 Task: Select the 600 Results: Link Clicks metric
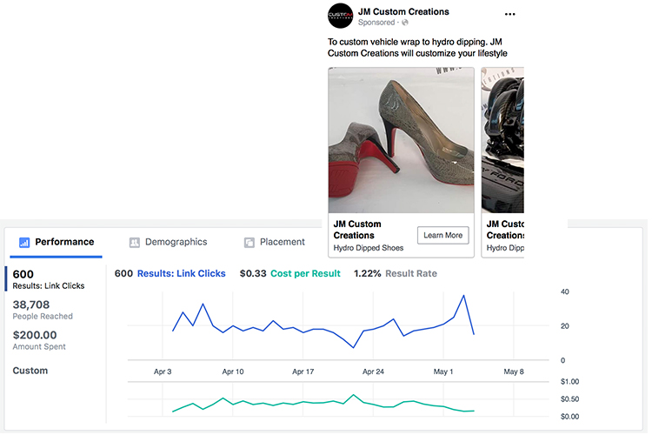pyautogui.click(x=49, y=279)
